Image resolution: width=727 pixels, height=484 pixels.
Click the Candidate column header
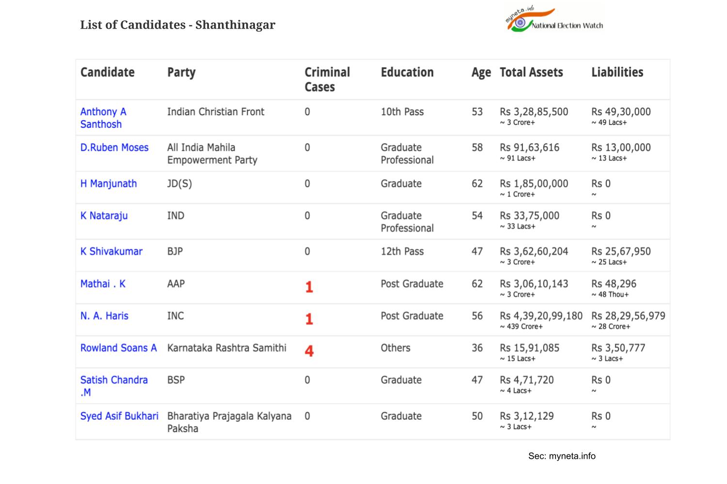108,73
